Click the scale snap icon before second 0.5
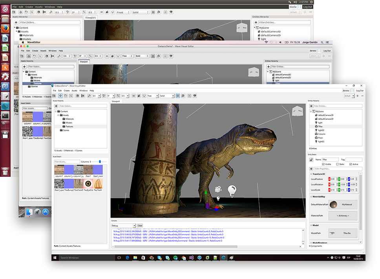The height and width of the screenshot is (279, 380). [x=118, y=96]
